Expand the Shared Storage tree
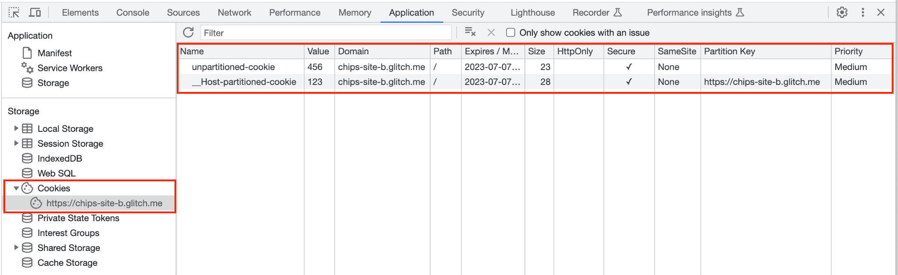The width and height of the screenshot is (898, 275). (x=16, y=248)
